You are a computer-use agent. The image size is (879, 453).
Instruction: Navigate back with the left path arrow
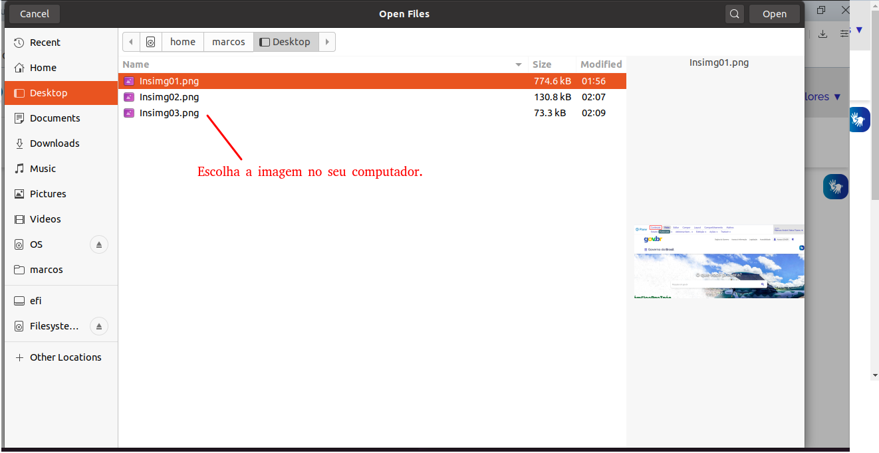tap(131, 42)
